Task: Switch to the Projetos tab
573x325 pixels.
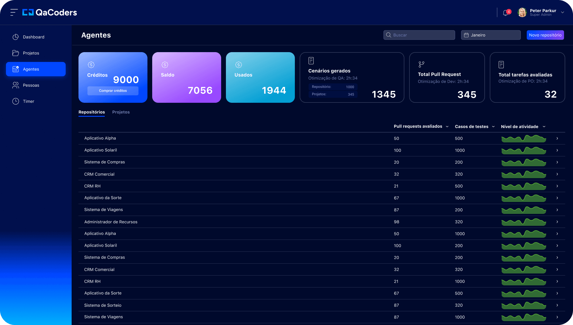Action: point(121,112)
